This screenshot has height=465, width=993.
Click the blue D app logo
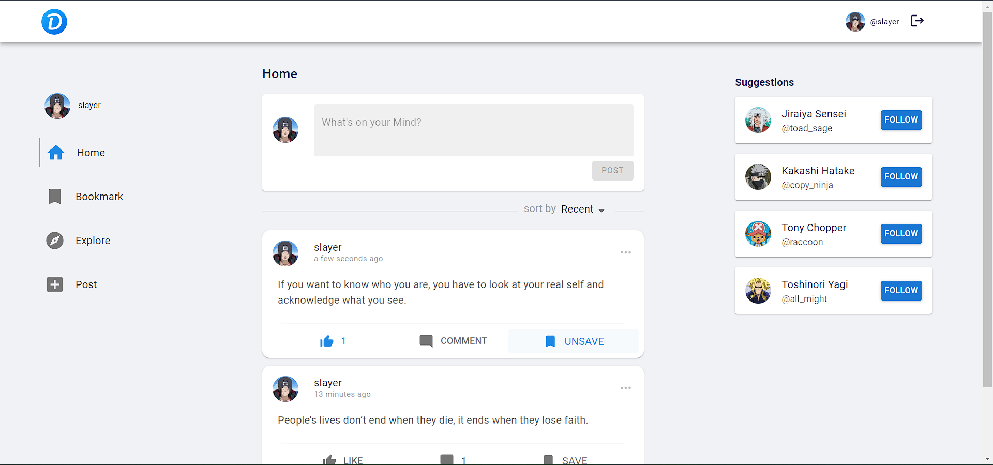point(54,22)
